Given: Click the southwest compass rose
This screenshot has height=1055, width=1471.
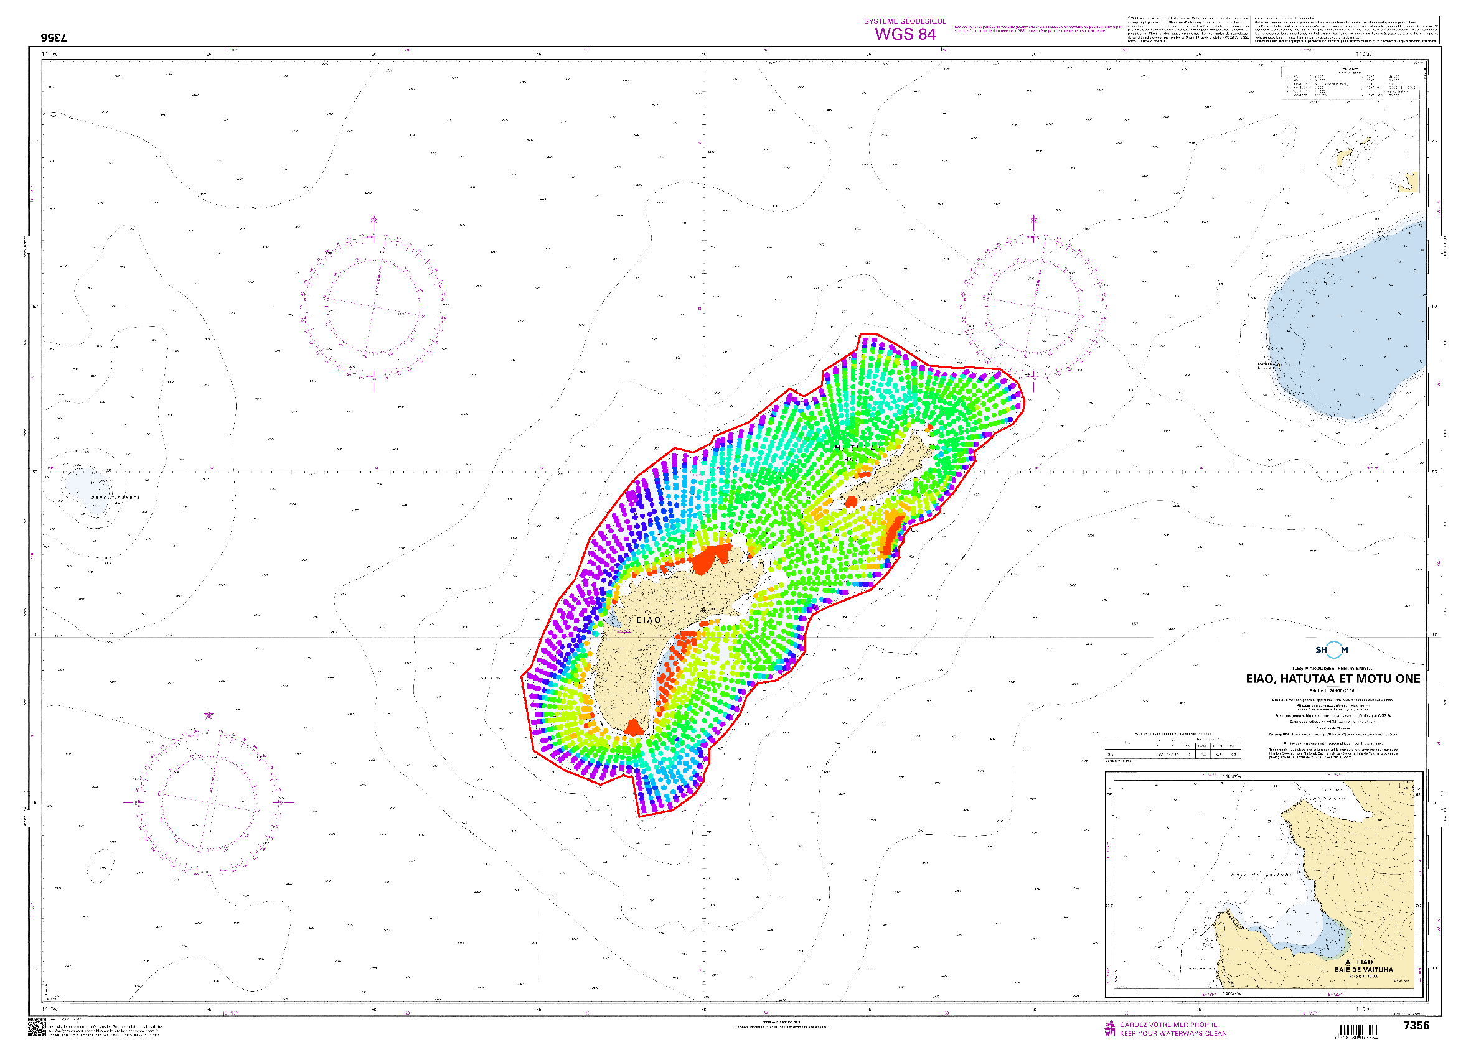Looking at the screenshot, I should pos(208,802).
